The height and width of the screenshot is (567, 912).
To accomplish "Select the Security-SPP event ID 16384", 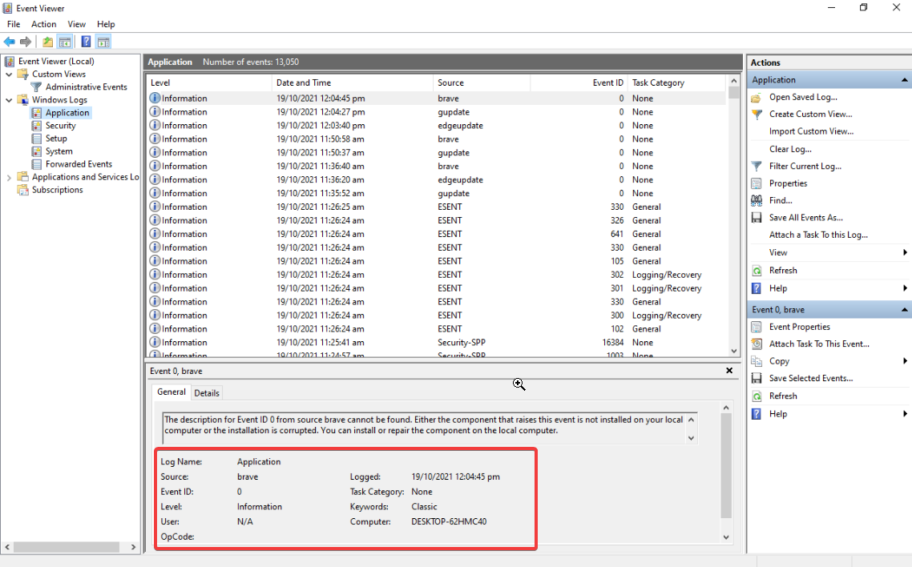I will [436, 343].
